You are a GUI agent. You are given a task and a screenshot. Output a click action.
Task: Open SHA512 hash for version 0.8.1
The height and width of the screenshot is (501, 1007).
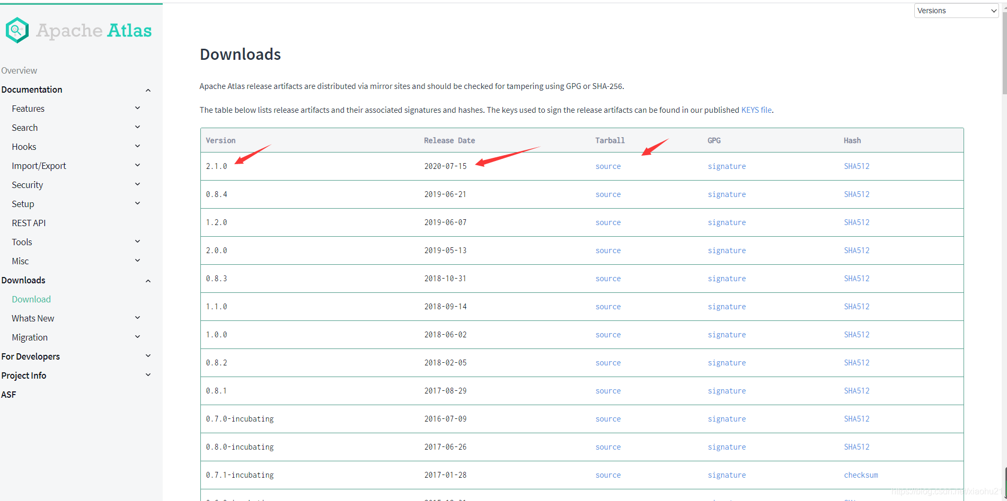(856, 391)
